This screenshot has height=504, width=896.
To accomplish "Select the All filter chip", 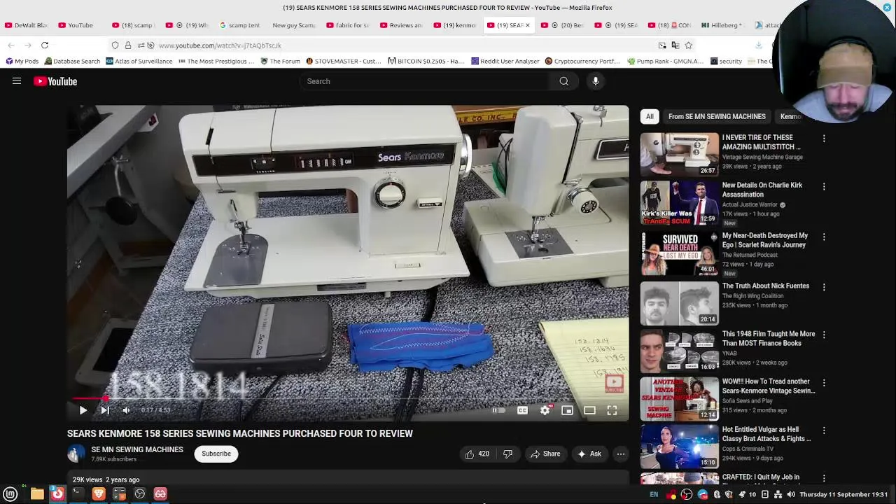I will 650,116.
